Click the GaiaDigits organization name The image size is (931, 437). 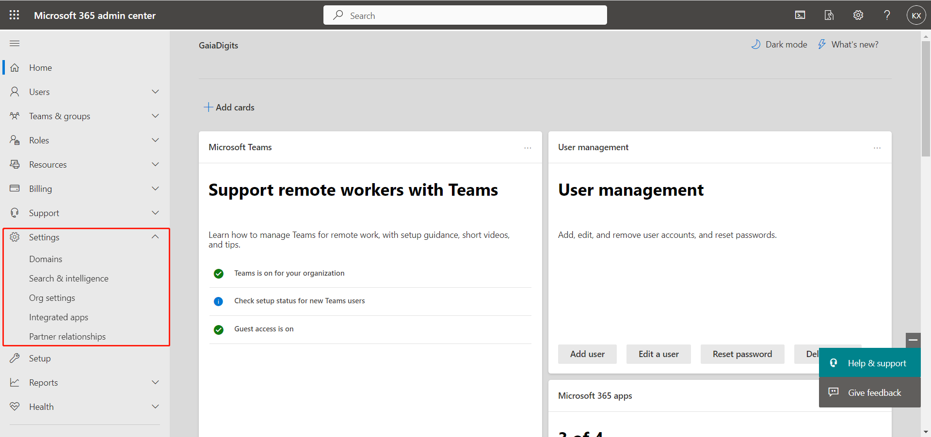[x=218, y=45]
